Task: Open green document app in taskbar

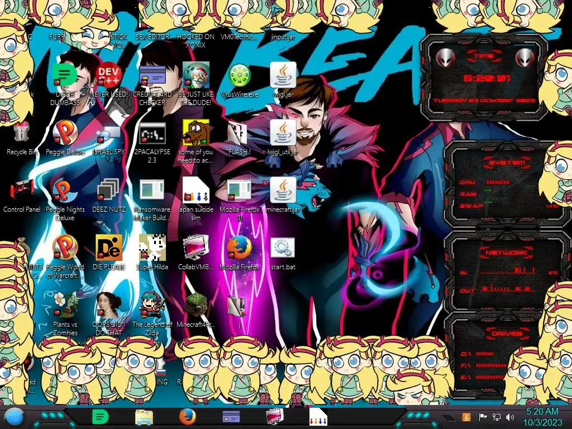Action: coord(101,417)
